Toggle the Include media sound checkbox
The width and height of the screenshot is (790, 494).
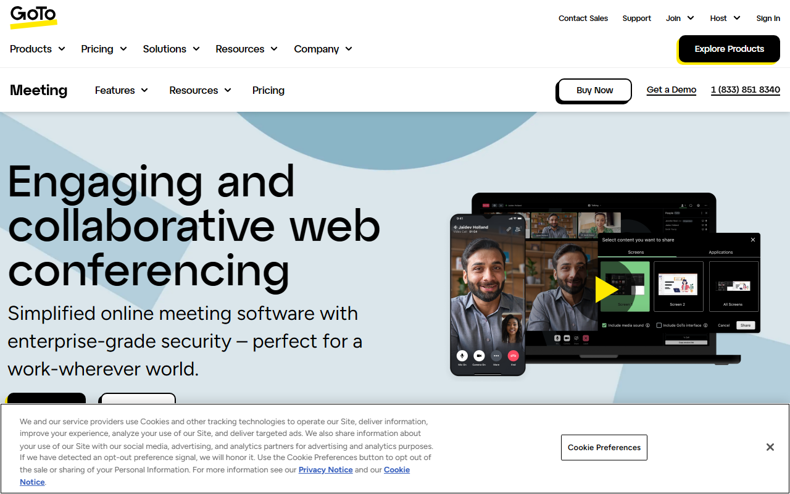[604, 325]
